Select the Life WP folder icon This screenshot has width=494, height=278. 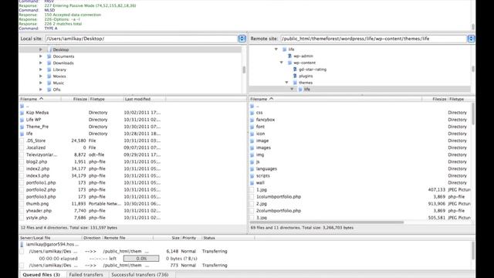pos(22,120)
